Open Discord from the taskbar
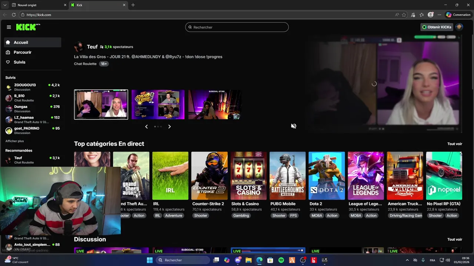The height and width of the screenshot is (266, 474). [x=238, y=260]
